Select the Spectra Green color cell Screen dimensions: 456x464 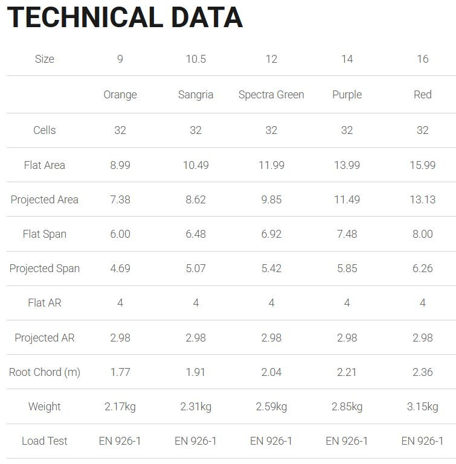[271, 95]
